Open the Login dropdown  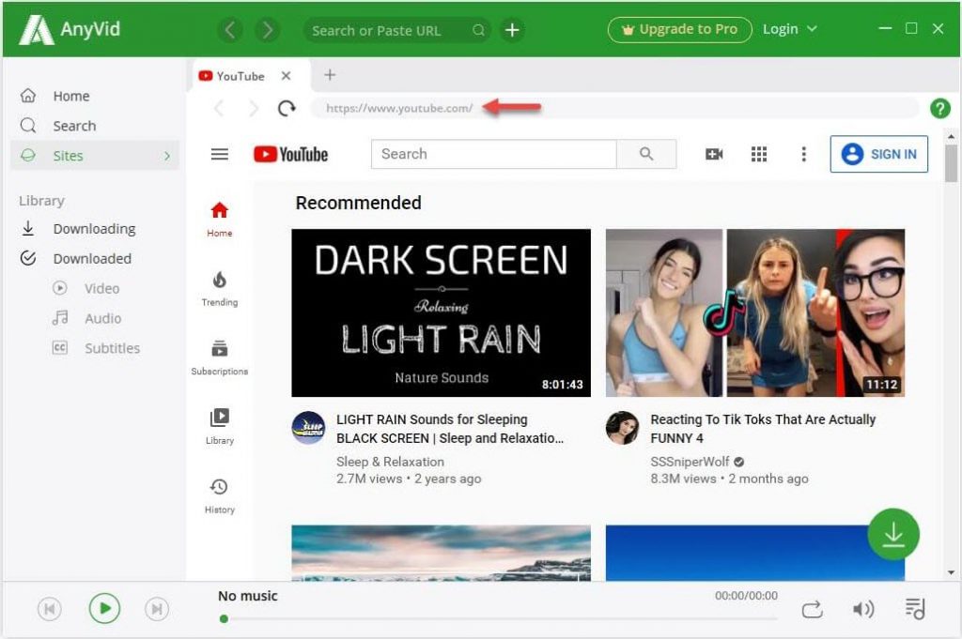coord(789,29)
